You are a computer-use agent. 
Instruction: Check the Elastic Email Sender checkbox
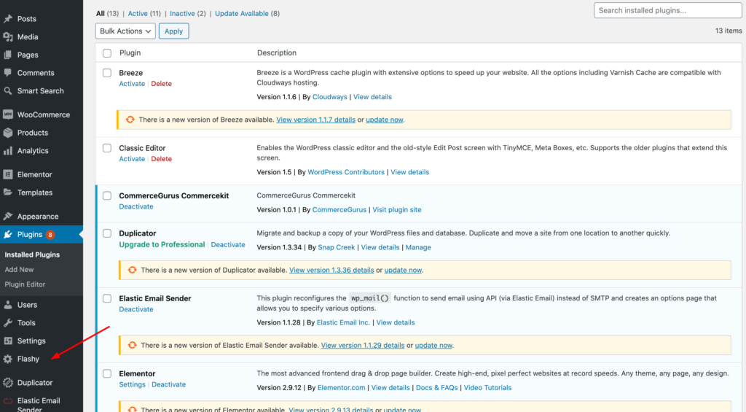[x=107, y=299]
